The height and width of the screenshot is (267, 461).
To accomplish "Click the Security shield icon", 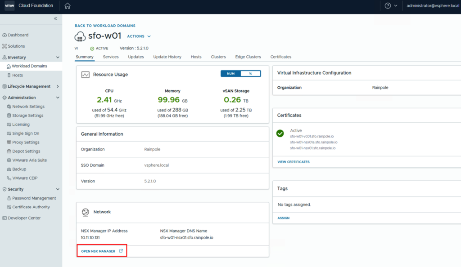I will [5, 189].
